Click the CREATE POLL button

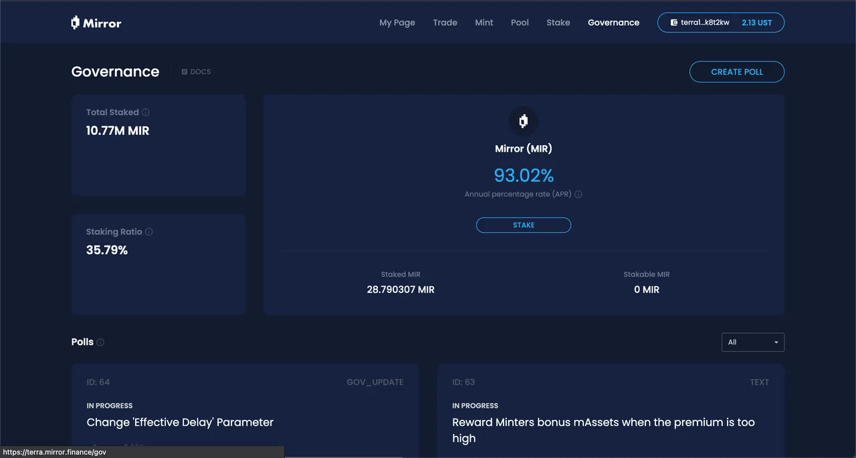tap(737, 72)
